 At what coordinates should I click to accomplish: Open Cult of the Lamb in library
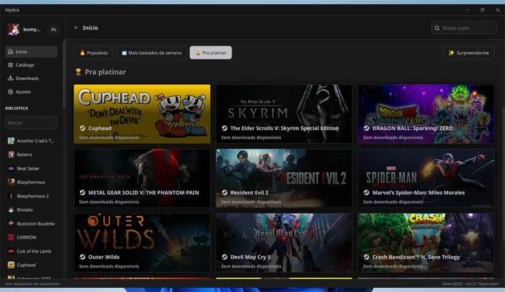click(x=31, y=251)
